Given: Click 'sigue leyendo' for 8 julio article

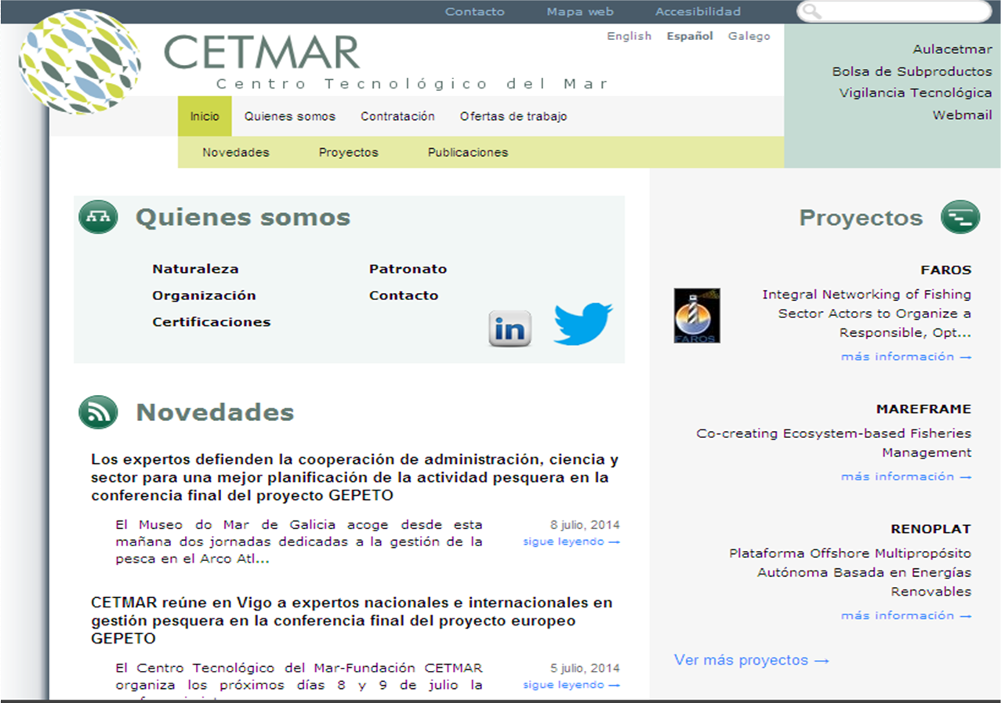Looking at the screenshot, I should pyautogui.click(x=571, y=542).
